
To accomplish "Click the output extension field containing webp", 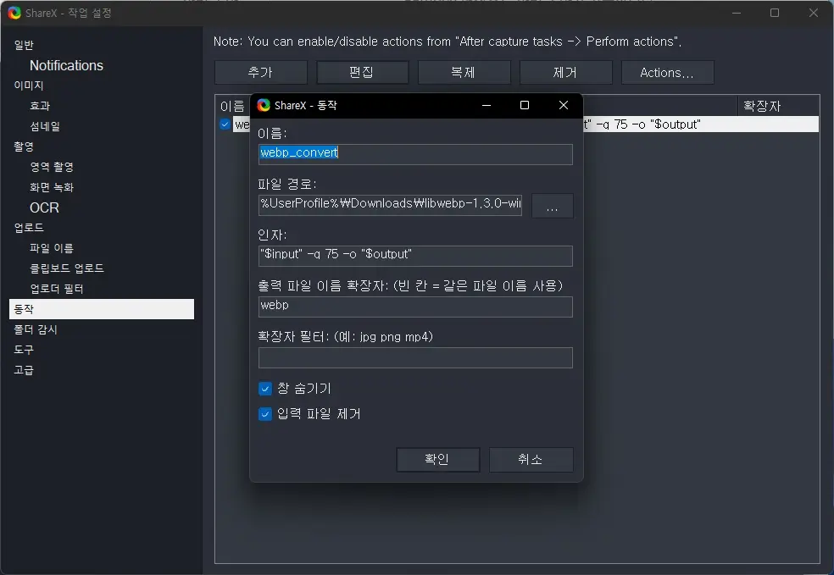I will (415, 307).
